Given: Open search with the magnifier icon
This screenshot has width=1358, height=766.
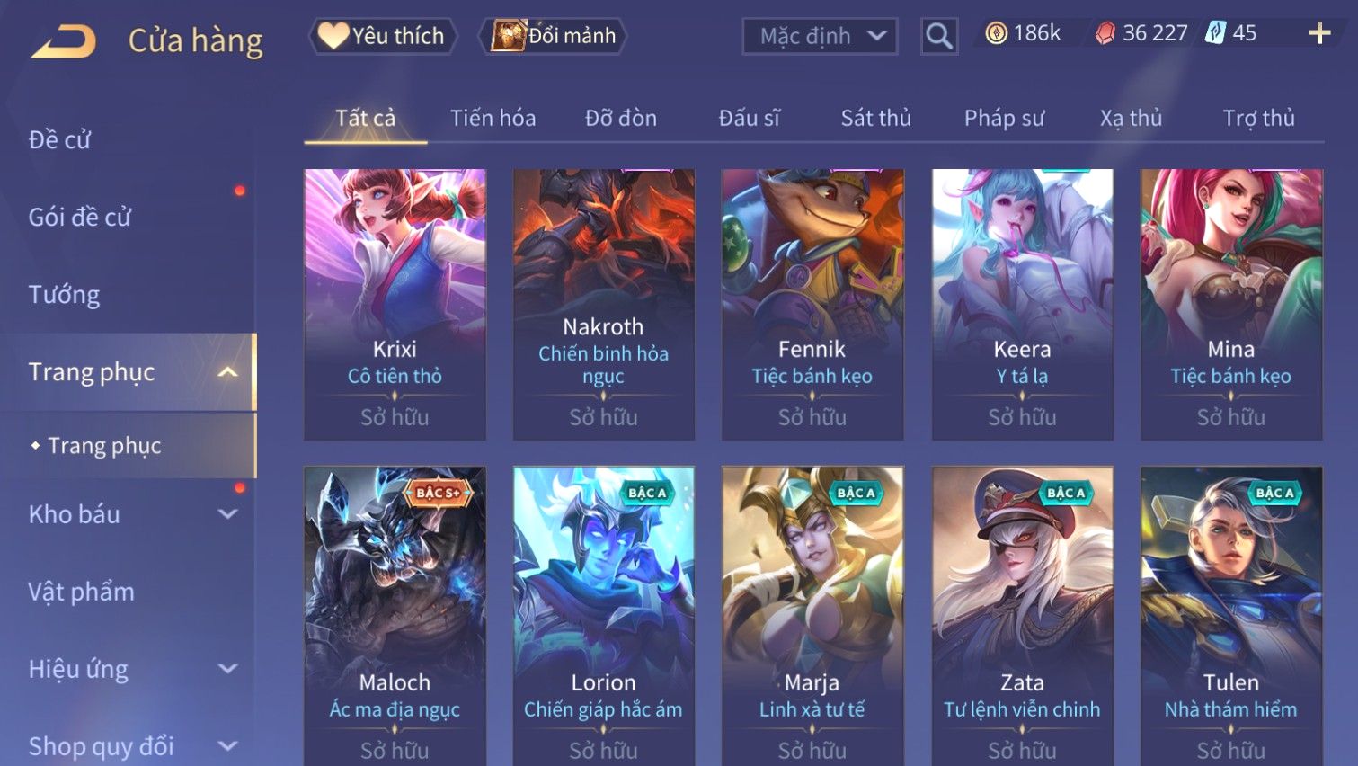Looking at the screenshot, I should pos(939,36).
